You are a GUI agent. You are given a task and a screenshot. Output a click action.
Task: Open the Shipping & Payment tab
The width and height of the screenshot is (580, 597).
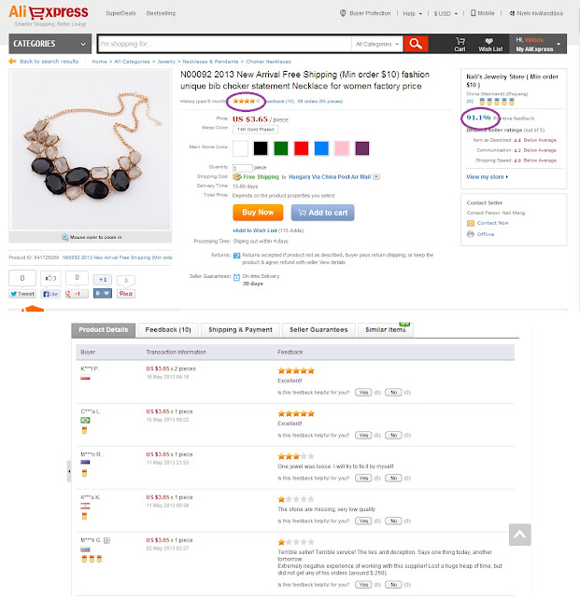240,329
